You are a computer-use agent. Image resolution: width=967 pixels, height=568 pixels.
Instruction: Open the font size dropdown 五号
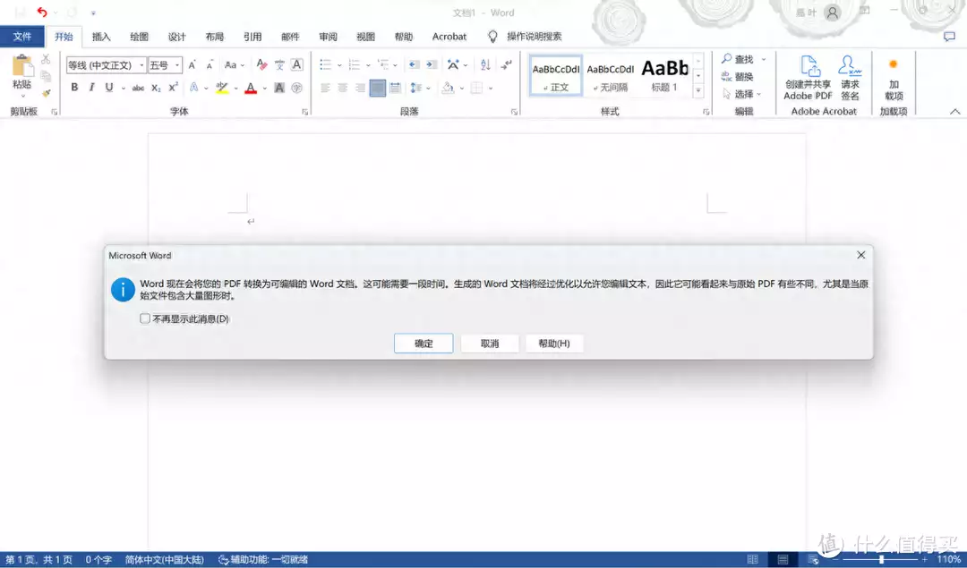tap(165, 65)
